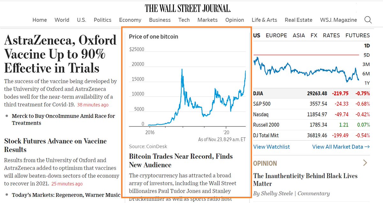Select the 1D chart range
Viewport: 383px width, 203px height.
click(367, 46)
